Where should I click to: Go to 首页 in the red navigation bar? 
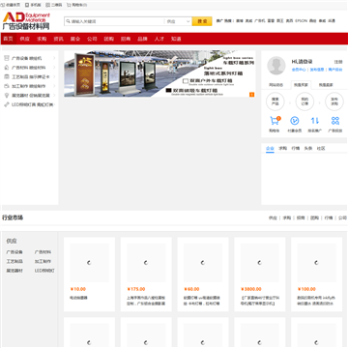point(8,39)
